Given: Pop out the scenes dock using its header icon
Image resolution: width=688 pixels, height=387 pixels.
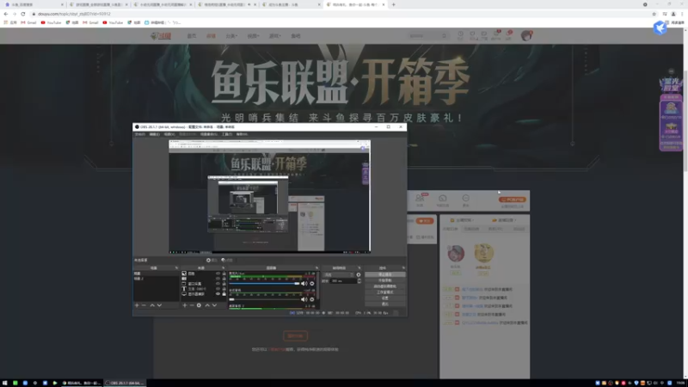Looking at the screenshot, I should (177, 267).
